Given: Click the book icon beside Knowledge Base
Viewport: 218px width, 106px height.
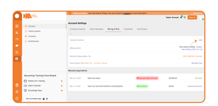Looking at the screenshot, I should click(25, 91).
